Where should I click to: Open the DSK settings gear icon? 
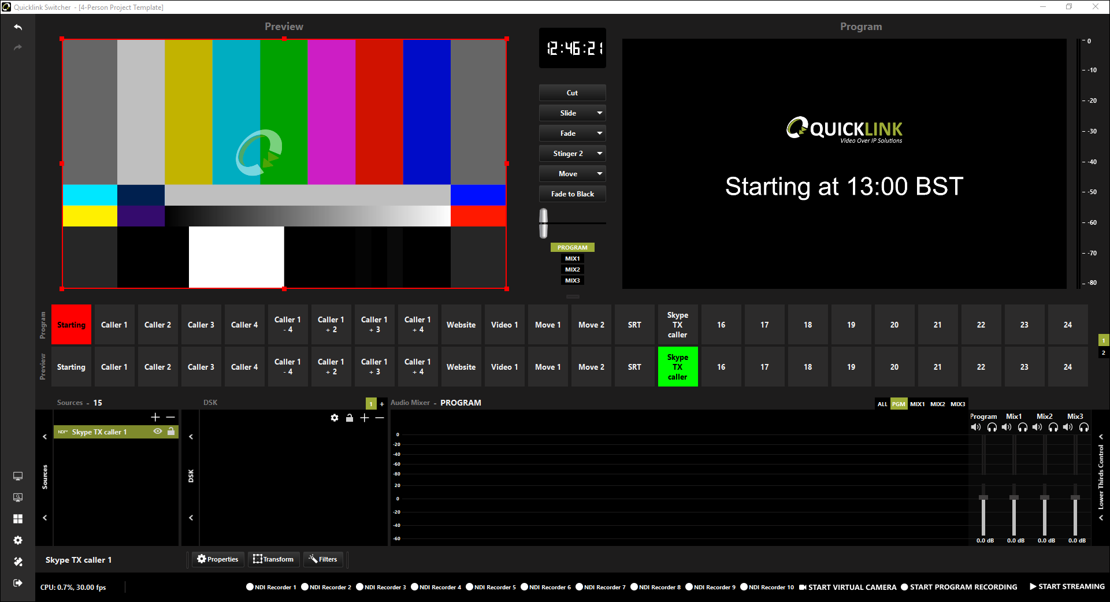point(335,418)
